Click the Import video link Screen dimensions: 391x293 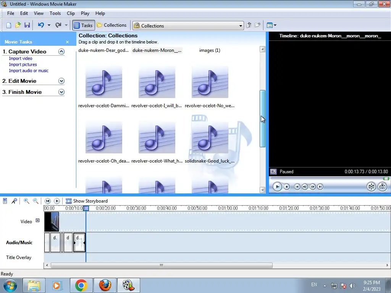click(x=21, y=58)
